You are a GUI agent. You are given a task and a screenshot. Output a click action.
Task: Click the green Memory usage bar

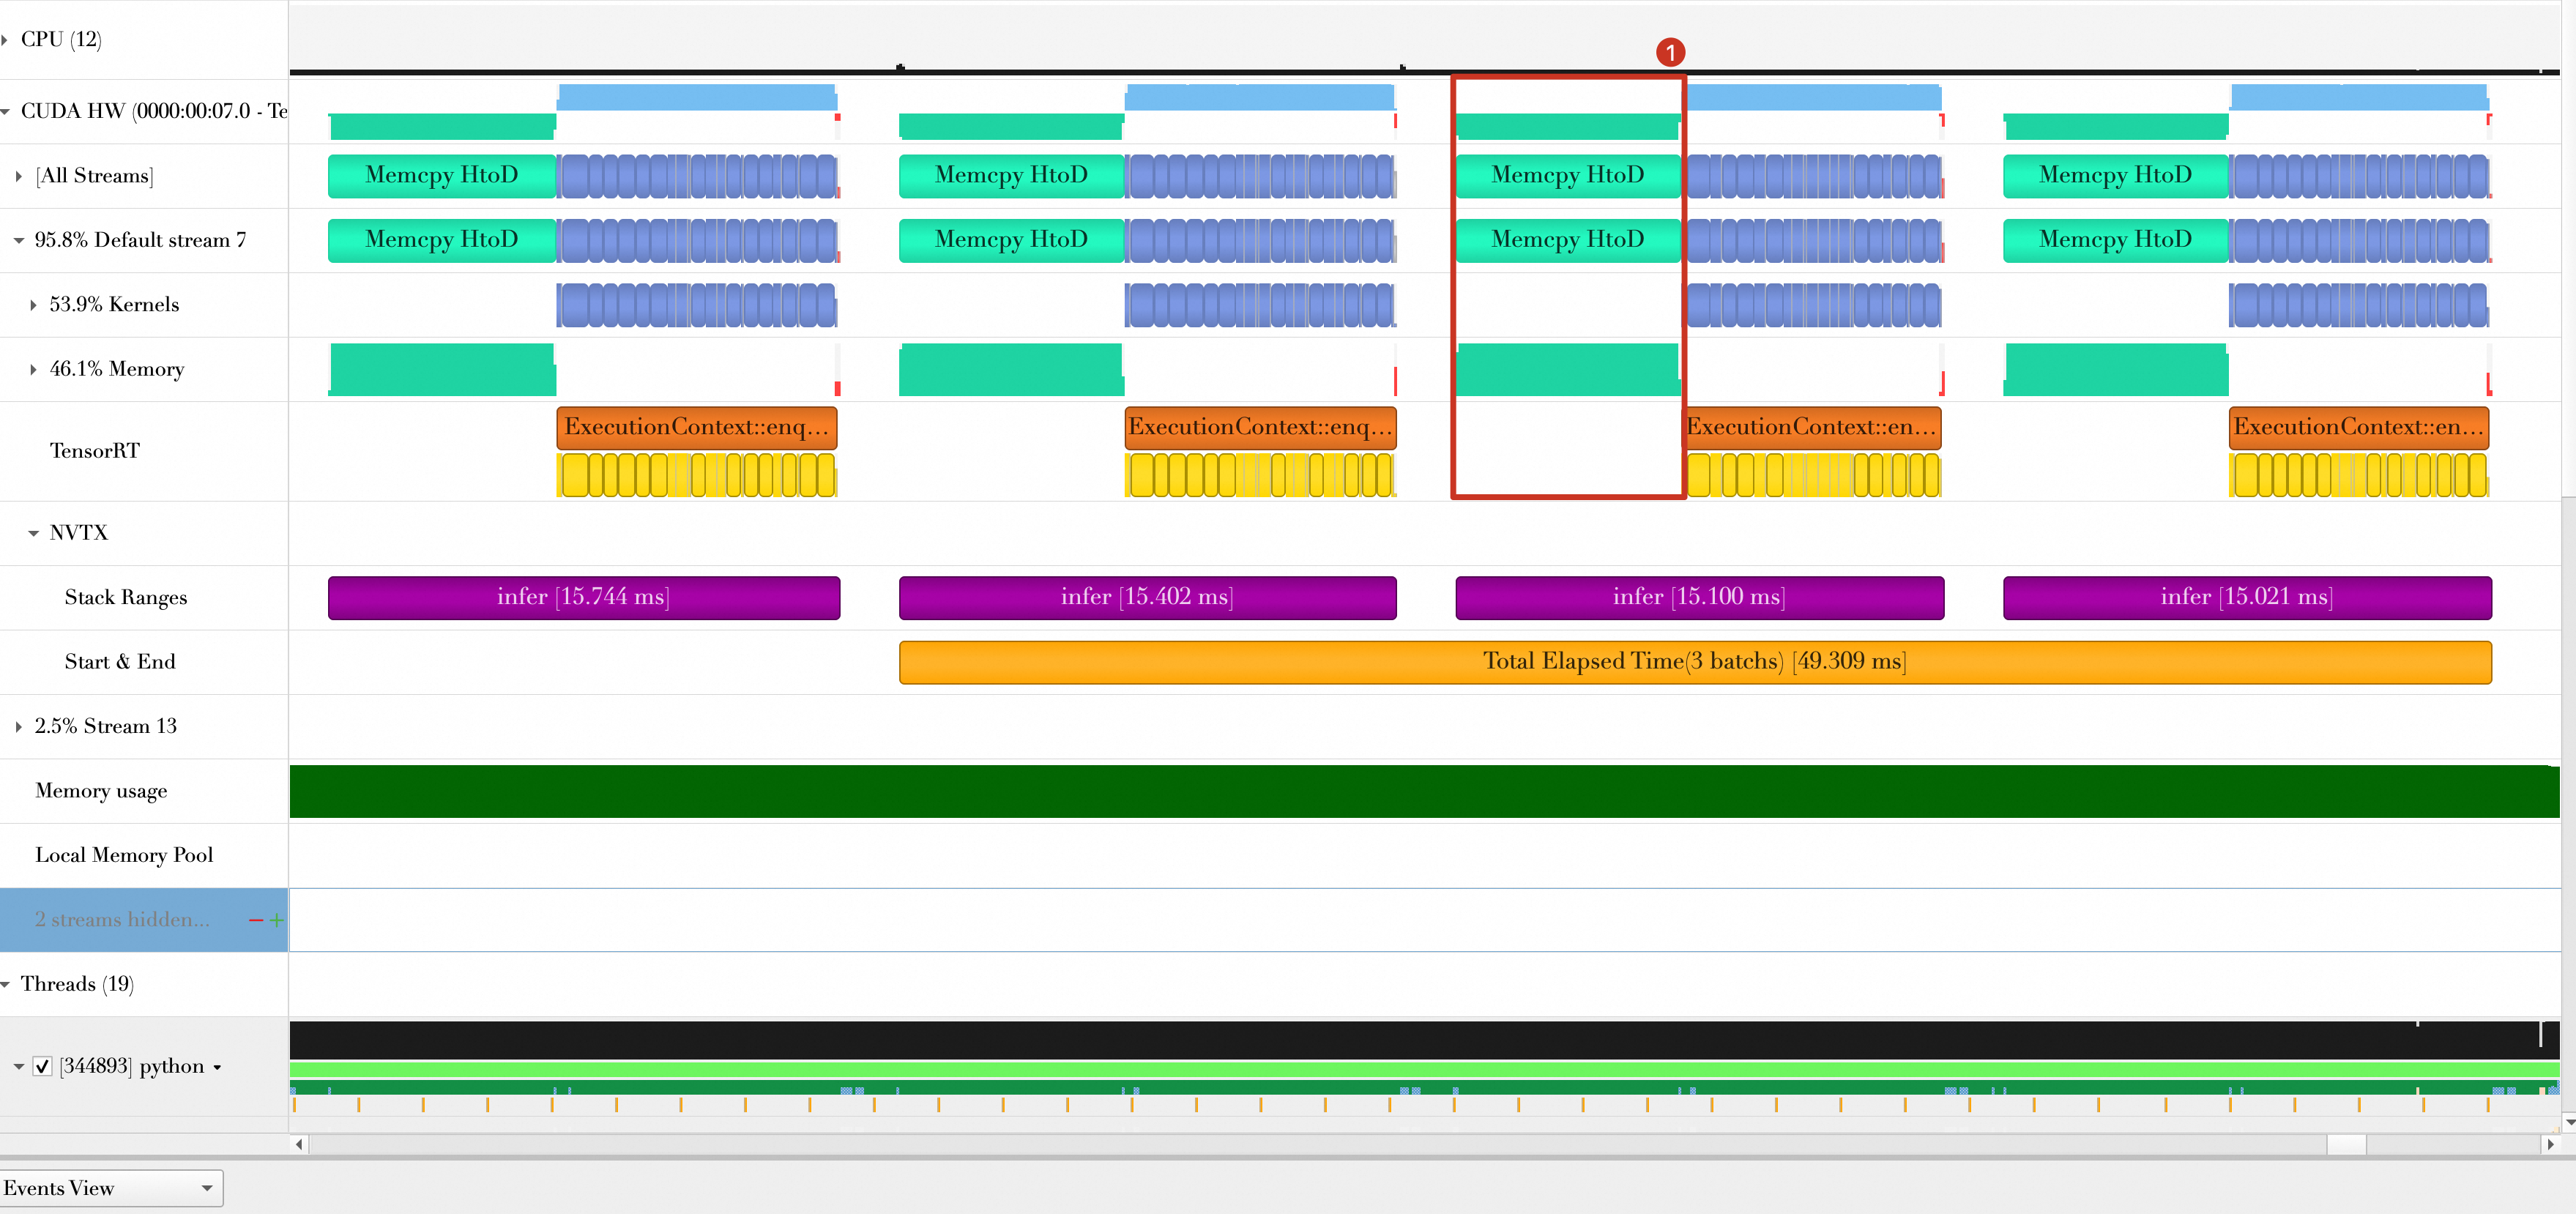click(x=1424, y=791)
